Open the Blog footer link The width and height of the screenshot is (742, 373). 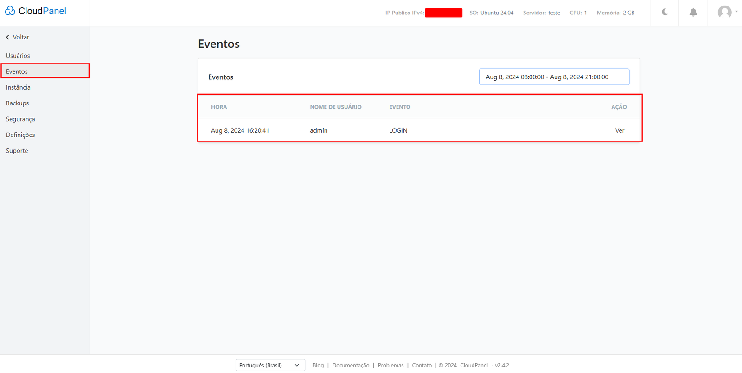[x=318, y=365]
